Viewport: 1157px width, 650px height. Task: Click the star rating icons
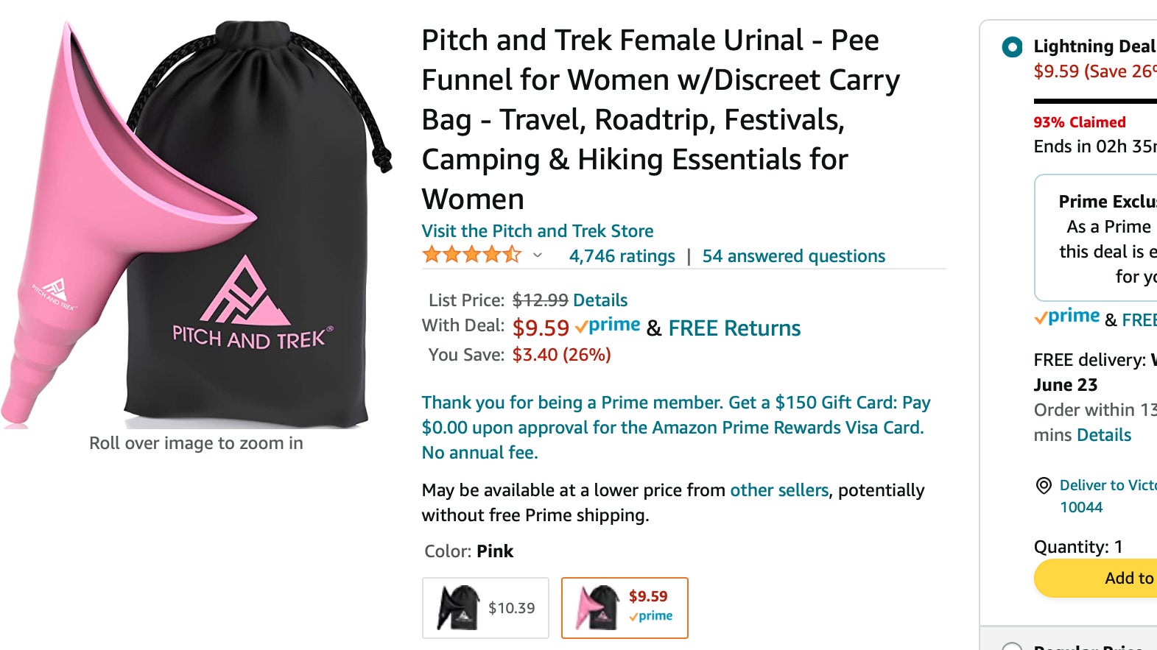point(467,255)
